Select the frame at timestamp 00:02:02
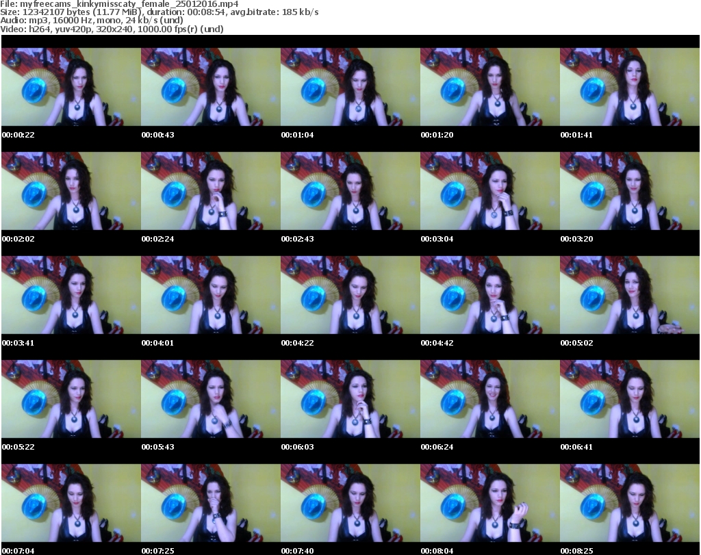 pyautogui.click(x=71, y=191)
